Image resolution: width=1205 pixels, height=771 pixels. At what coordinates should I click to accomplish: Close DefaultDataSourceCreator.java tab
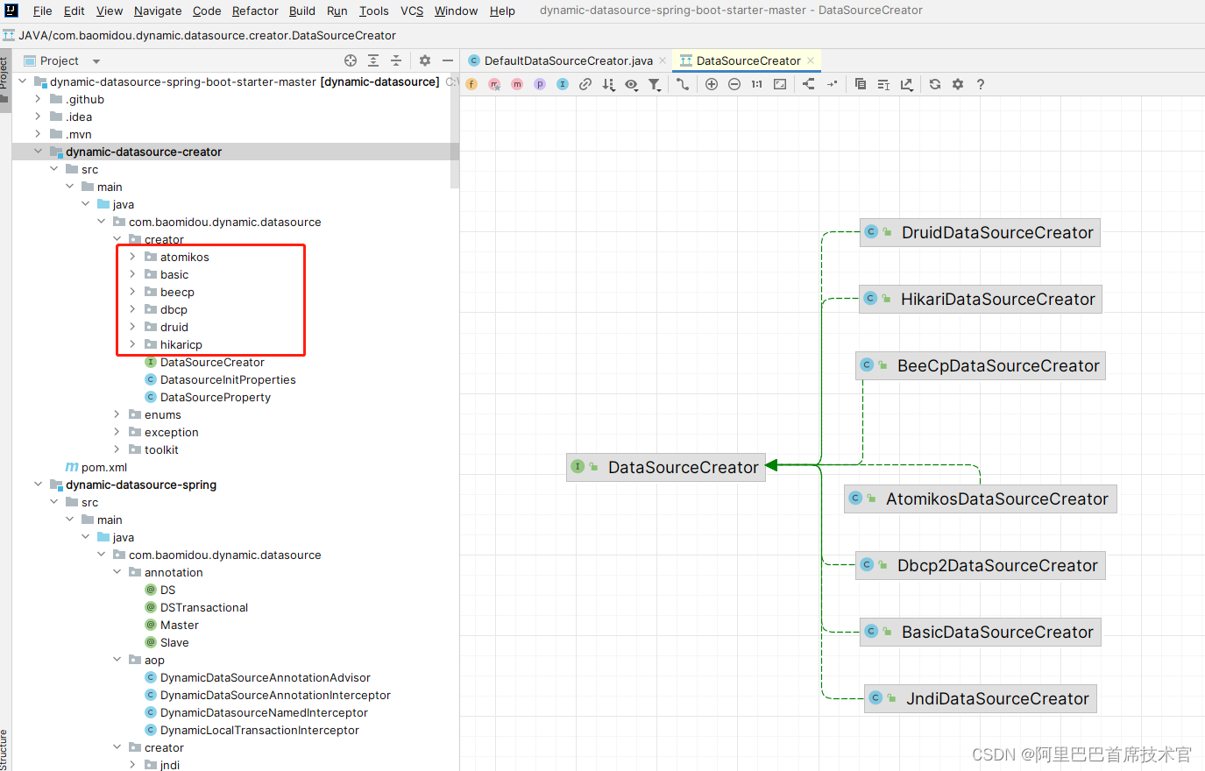point(663,60)
